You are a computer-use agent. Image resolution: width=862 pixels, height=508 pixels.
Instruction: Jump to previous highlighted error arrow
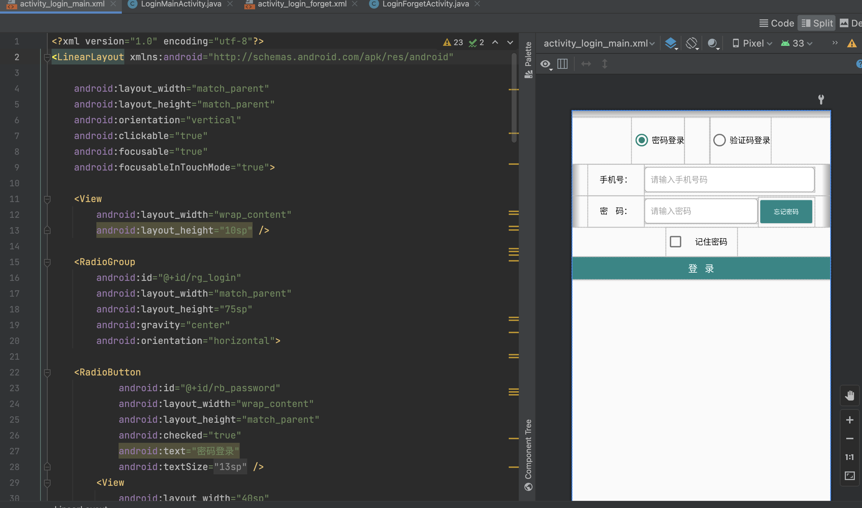click(495, 42)
